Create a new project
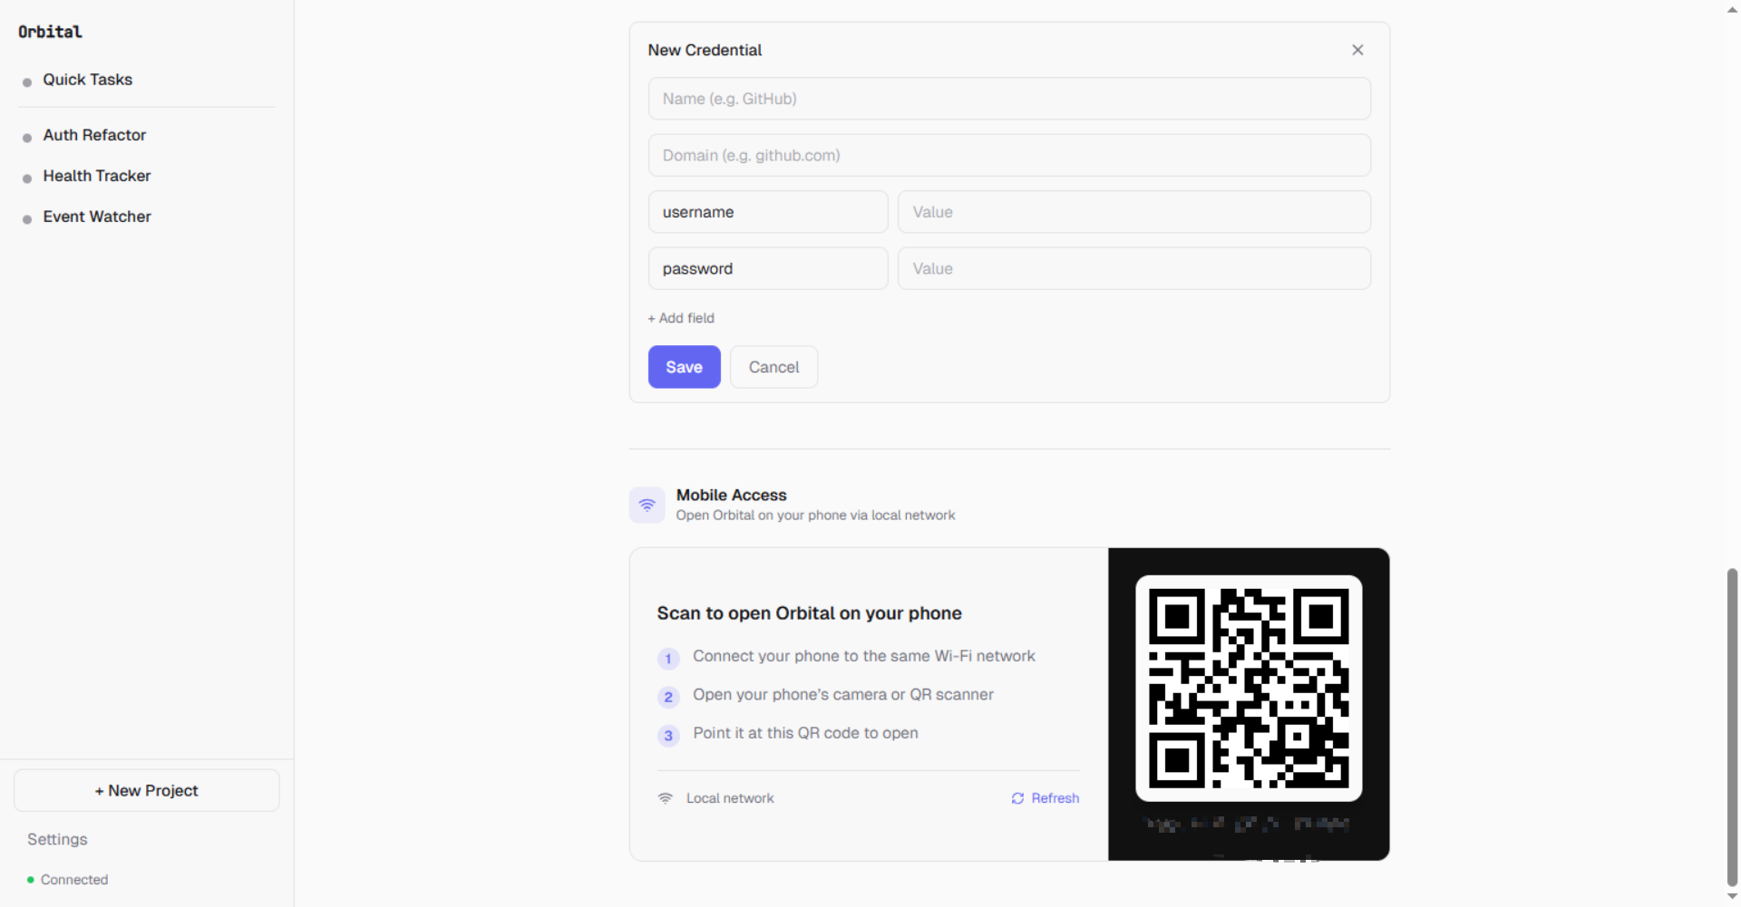Viewport: 1741px width, 907px height. pos(146,790)
